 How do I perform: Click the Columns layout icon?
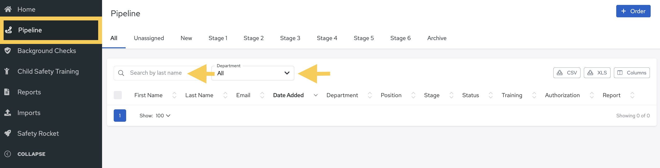point(620,73)
